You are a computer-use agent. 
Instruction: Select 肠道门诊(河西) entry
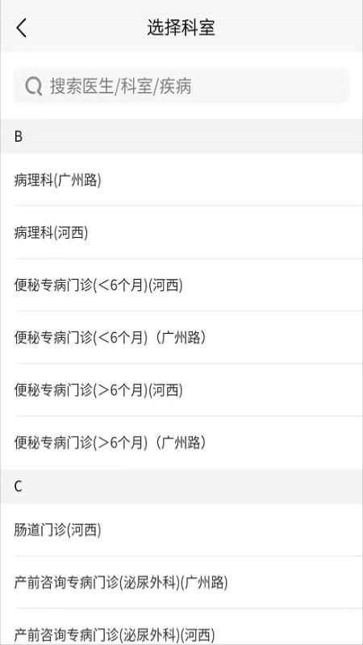coord(181,530)
